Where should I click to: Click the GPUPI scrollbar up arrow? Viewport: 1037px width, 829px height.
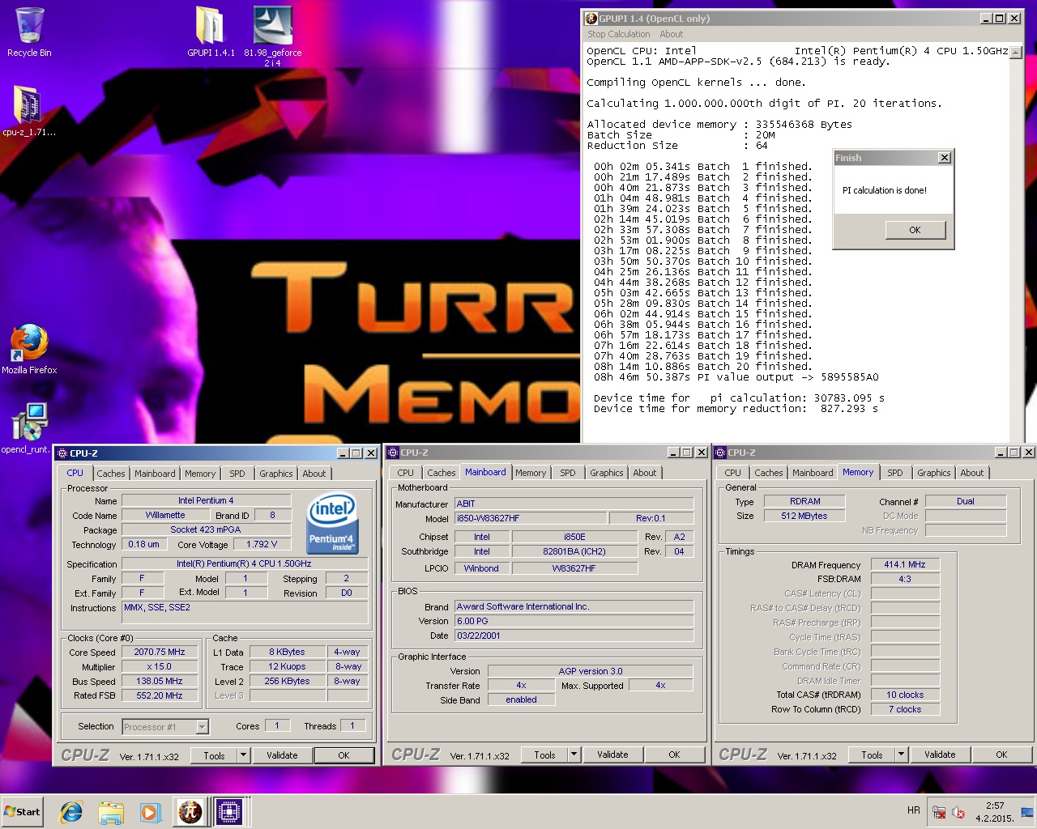(x=1016, y=52)
